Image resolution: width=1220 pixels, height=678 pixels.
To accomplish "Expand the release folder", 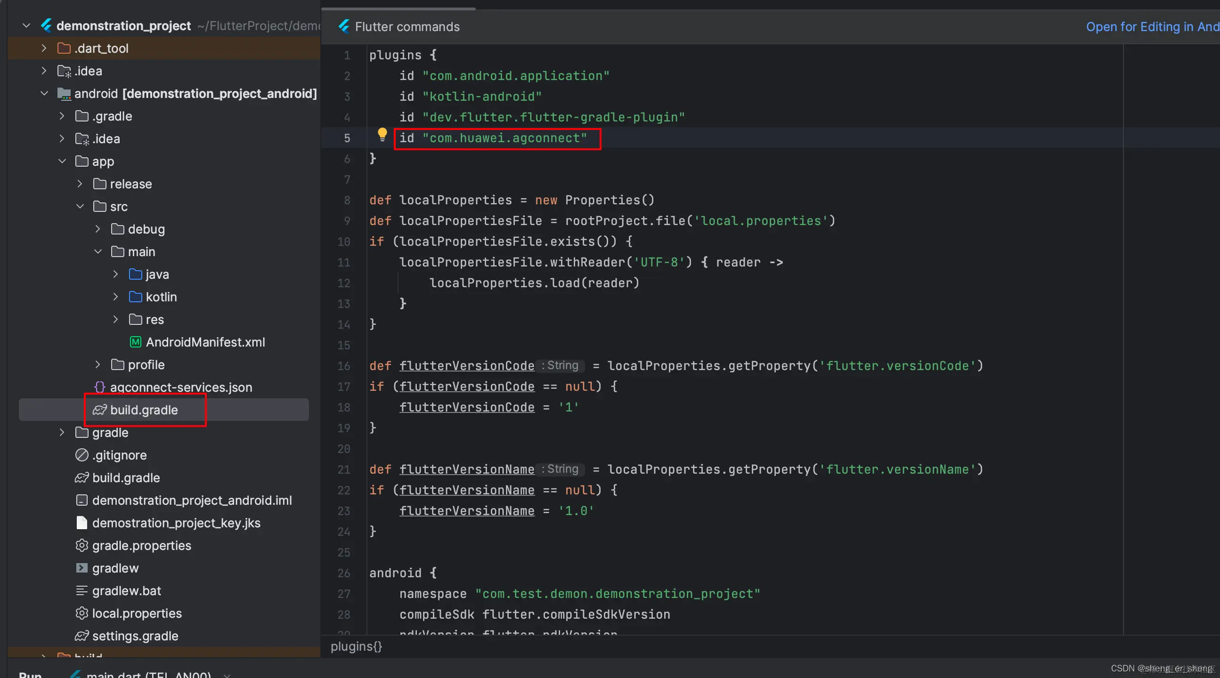I will pos(80,184).
